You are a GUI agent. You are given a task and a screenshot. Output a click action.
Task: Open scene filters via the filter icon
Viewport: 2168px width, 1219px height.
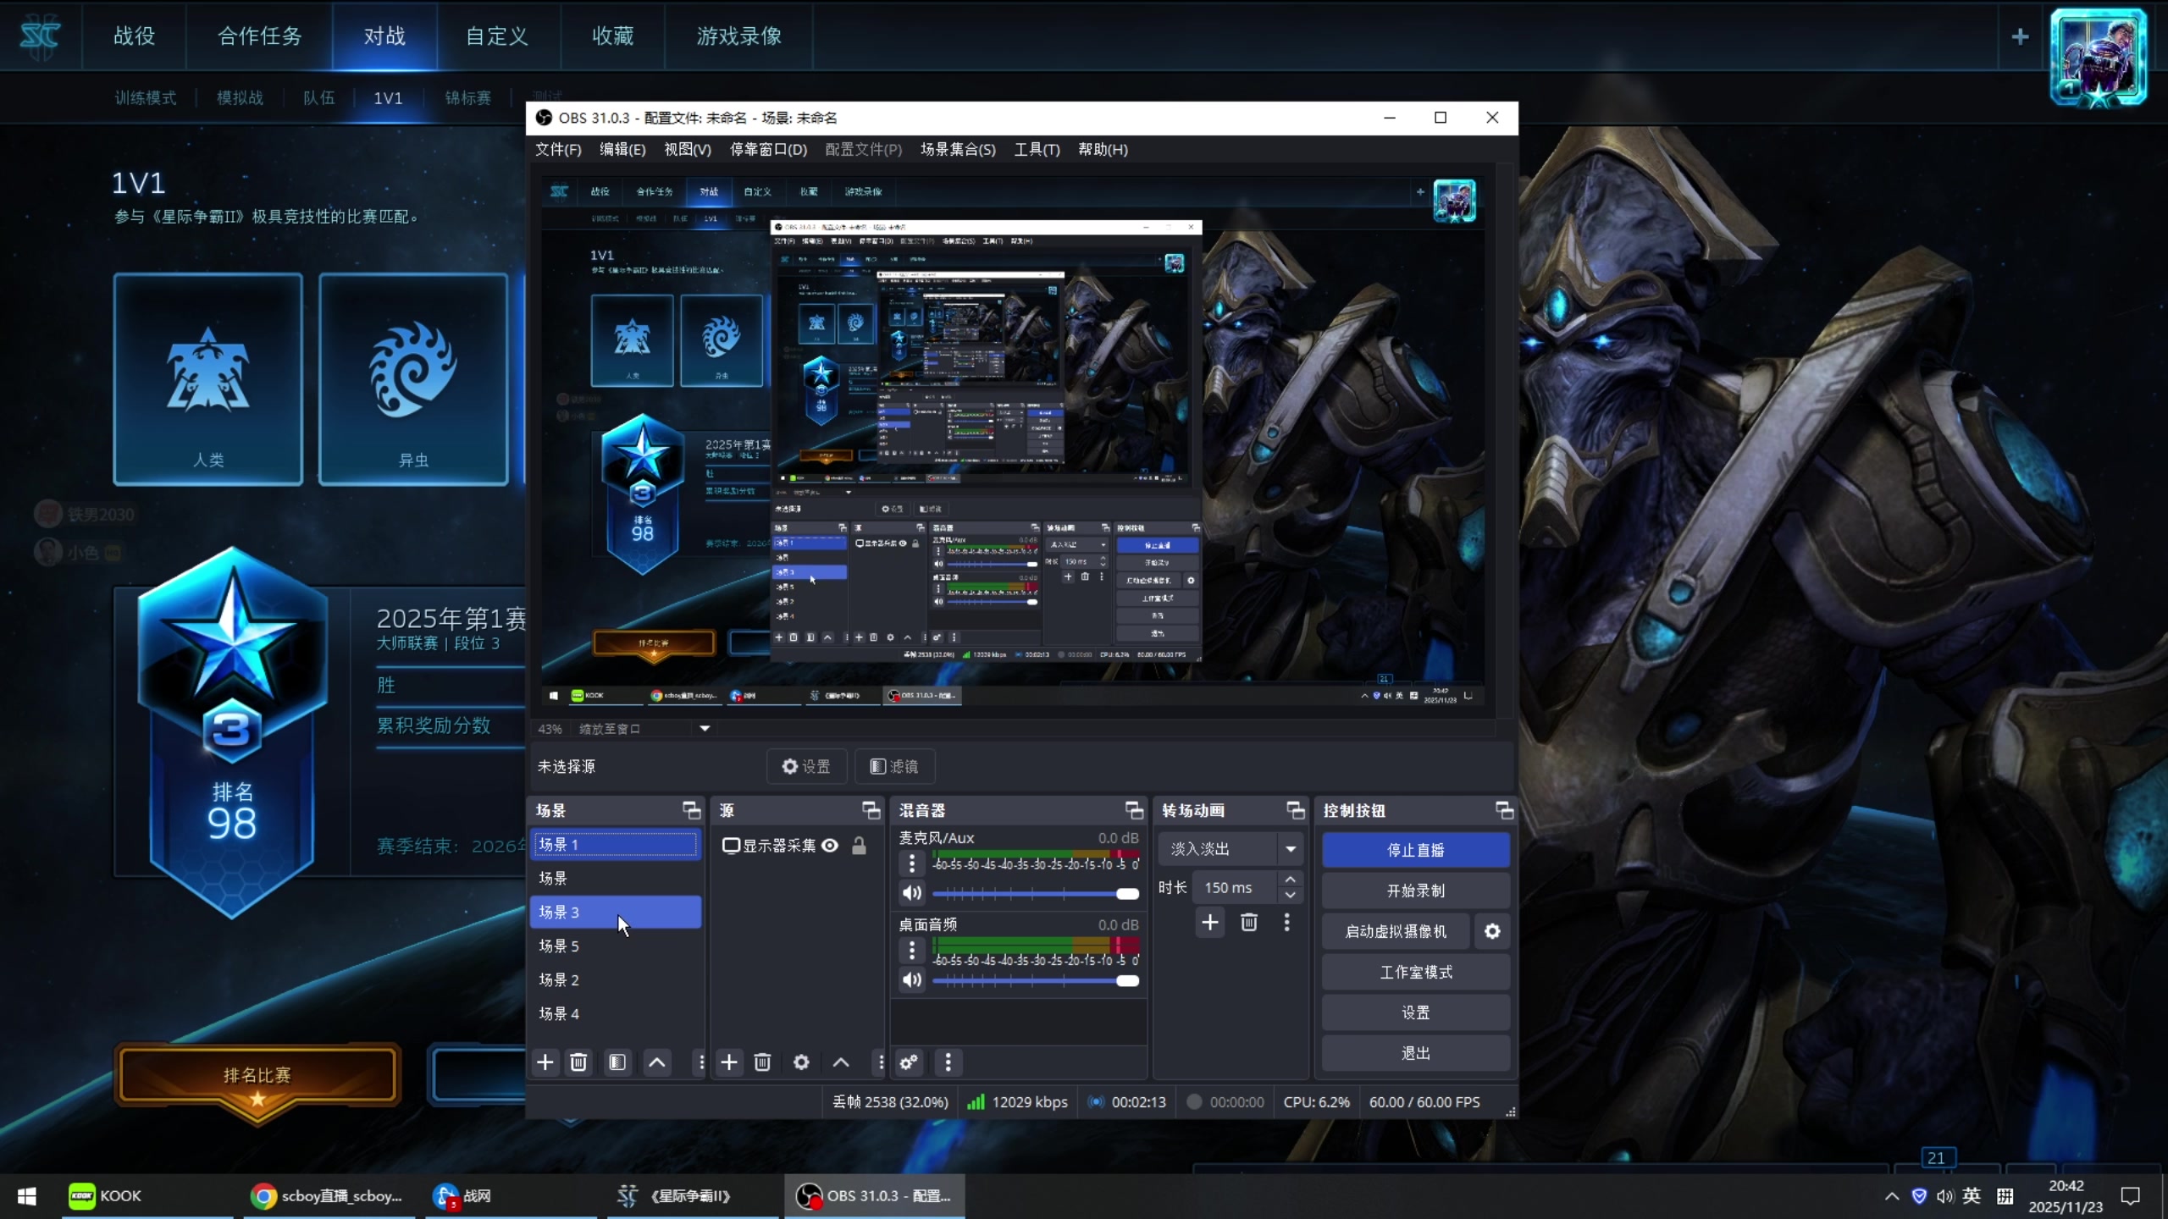[x=617, y=1062]
